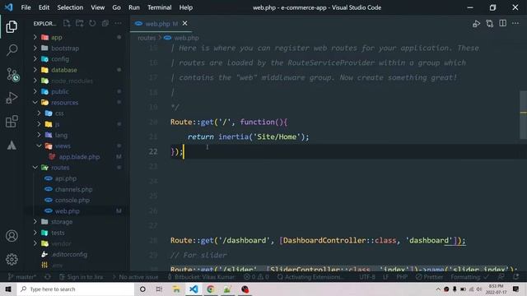Screen dimensions: 527x296
Task: Open the Accounts menu icon
Action: pos(12,236)
